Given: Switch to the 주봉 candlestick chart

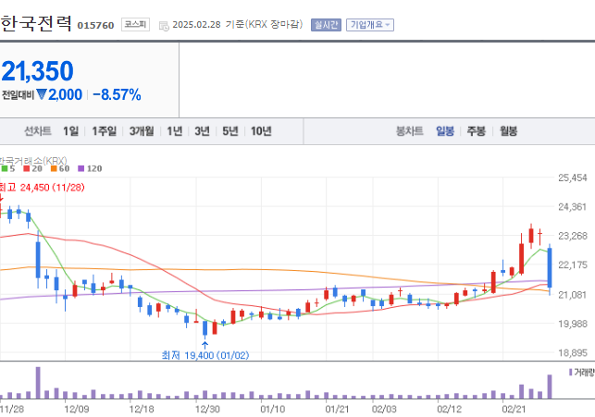Looking at the screenshot, I should 476,131.
